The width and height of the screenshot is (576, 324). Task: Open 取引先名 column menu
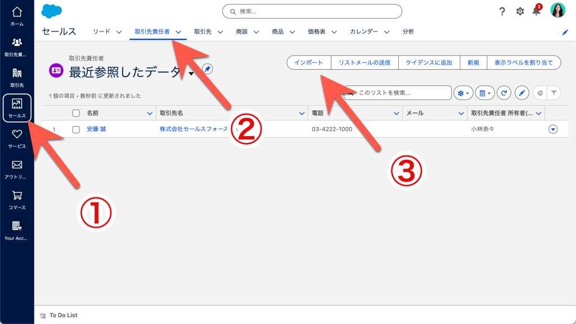[301, 114]
